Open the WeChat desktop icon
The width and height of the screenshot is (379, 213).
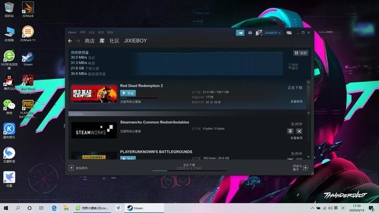click(x=9, y=106)
